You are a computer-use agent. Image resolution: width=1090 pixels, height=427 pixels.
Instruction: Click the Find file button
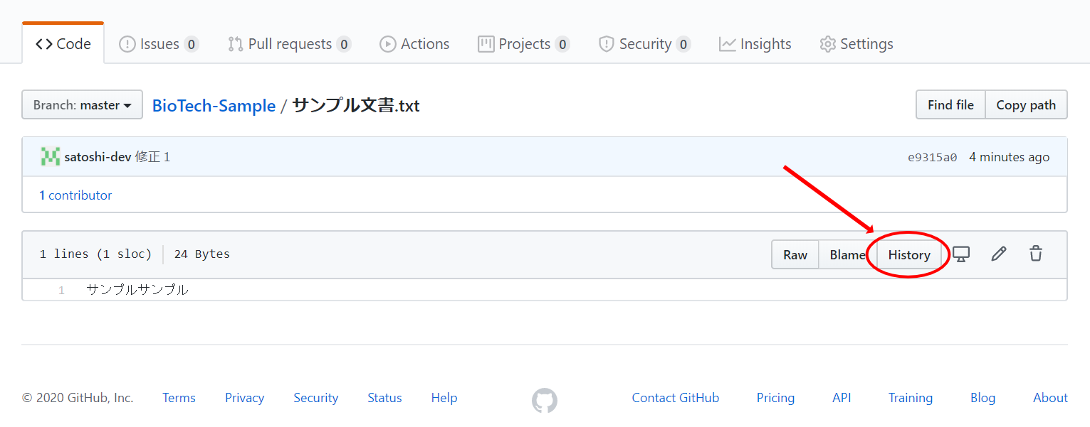point(950,105)
